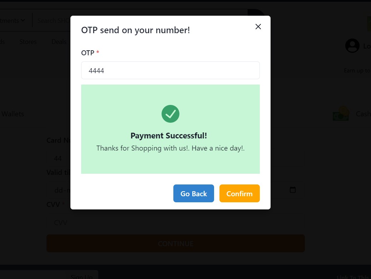Click the Go Back button

coord(193,193)
